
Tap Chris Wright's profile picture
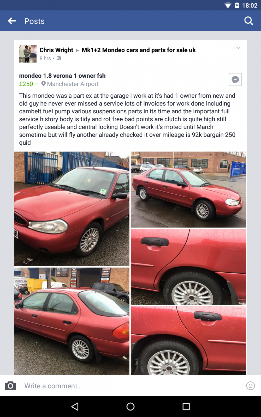tap(28, 54)
